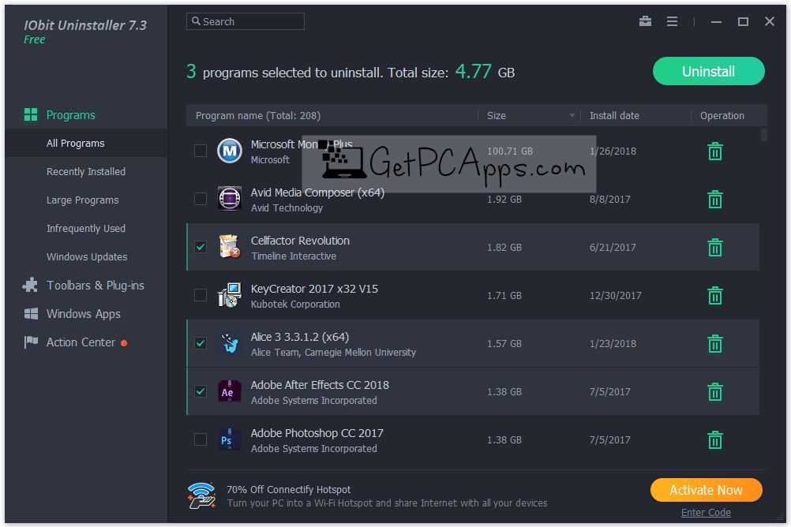Click trash icon for Adobe Photoshop CC 2017
This screenshot has width=791, height=527.
point(715,439)
